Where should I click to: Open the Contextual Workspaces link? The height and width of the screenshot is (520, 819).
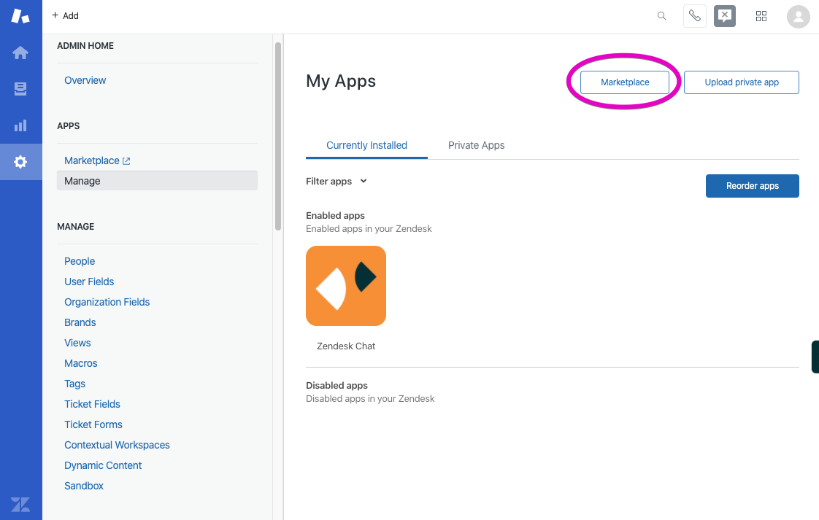[x=117, y=445]
